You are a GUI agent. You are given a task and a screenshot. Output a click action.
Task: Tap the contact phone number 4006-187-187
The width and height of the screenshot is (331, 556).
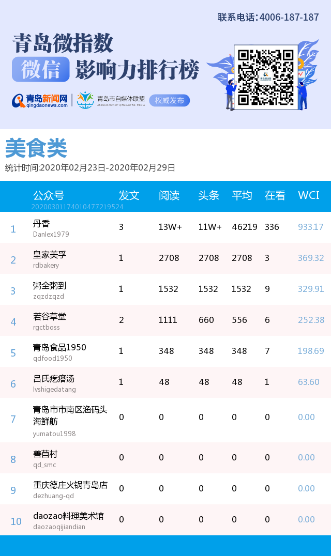(289, 18)
